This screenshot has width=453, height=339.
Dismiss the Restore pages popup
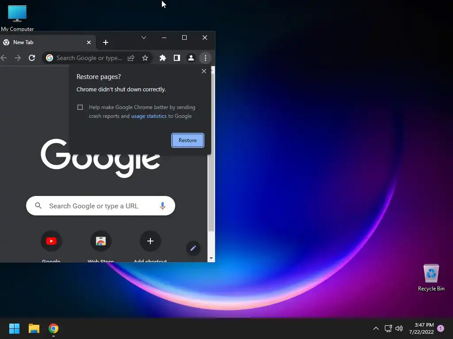coord(203,71)
